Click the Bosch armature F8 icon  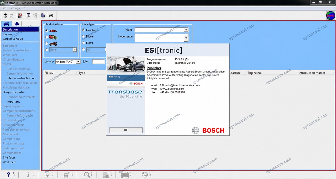coord(145,175)
